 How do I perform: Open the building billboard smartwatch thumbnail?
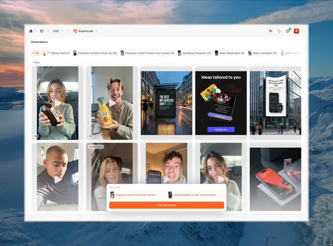click(275, 103)
